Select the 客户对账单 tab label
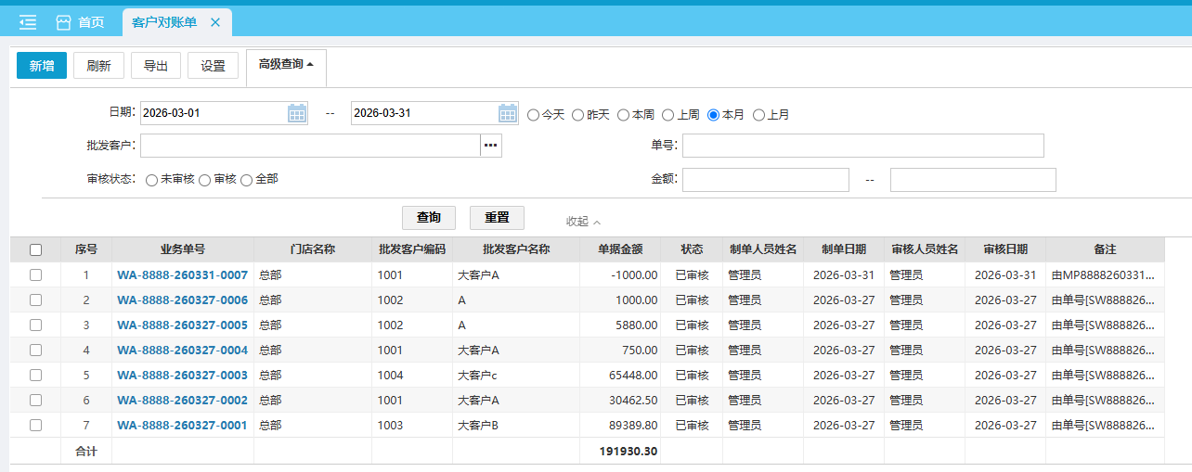Screen dimensions: 1192x472 point(164,22)
